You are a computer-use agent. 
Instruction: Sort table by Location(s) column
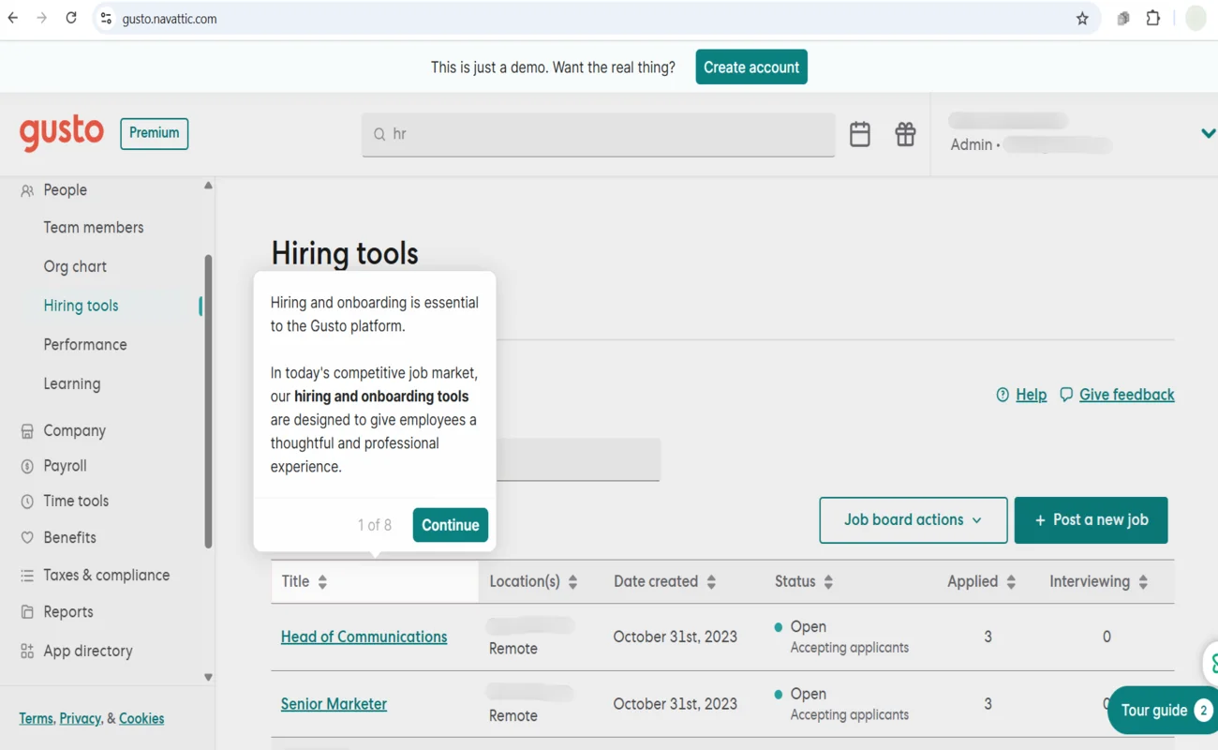point(572,582)
